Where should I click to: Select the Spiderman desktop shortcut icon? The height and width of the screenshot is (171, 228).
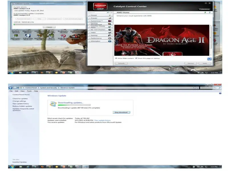click(75, 36)
